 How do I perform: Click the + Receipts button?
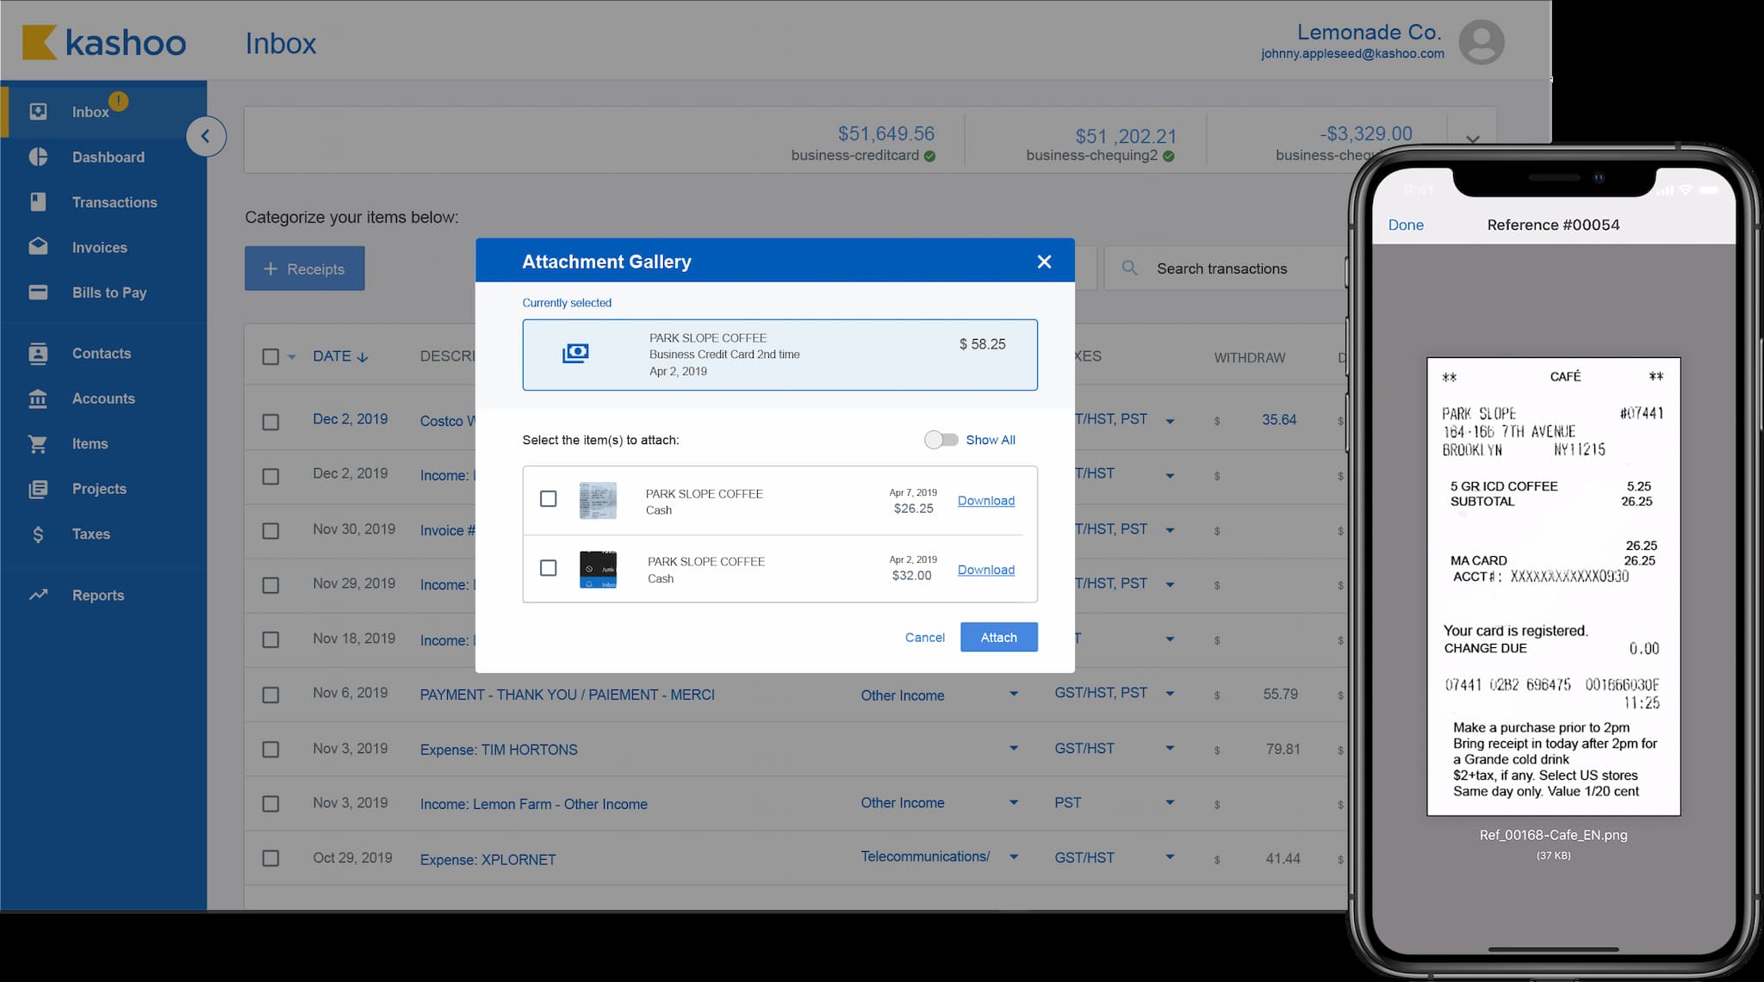pos(304,269)
